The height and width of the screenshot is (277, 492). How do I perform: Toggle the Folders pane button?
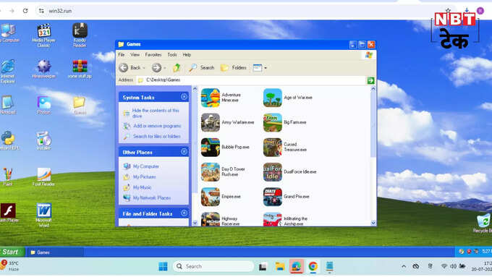[x=234, y=67]
